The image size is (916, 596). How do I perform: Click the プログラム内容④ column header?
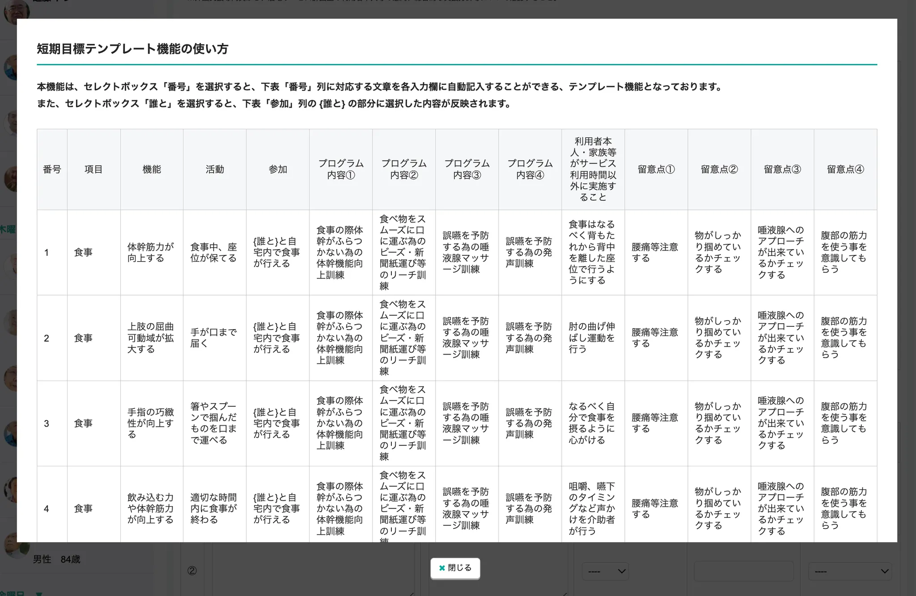pyautogui.click(x=530, y=169)
